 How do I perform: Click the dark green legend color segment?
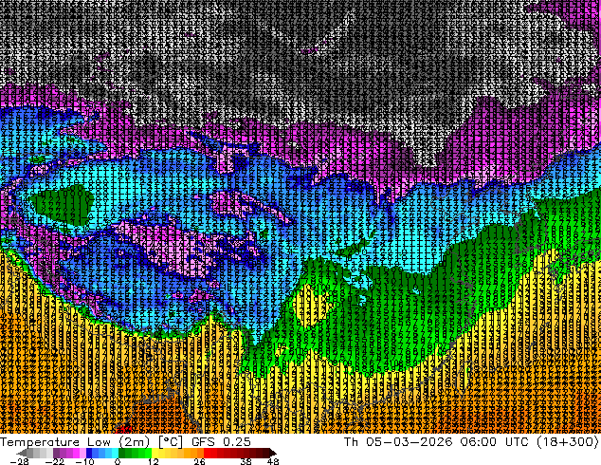pos(122,453)
